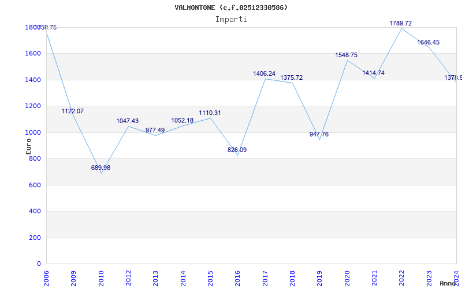Click the x-axis year 2020
This screenshot has width=462, height=289.
(347, 279)
